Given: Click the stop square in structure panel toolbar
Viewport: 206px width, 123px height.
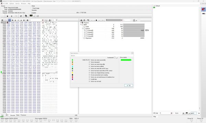Looking at the screenshot, I should point(96,20).
